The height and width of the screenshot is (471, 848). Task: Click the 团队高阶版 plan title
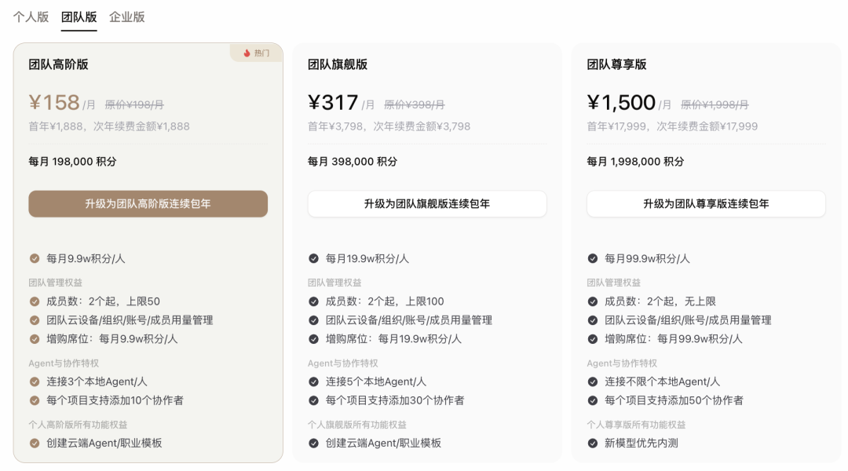click(x=58, y=64)
